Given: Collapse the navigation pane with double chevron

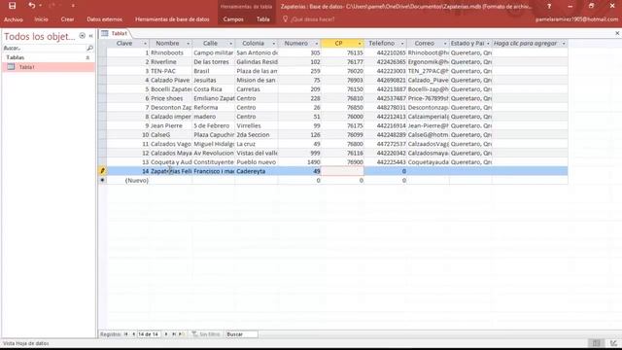Looking at the screenshot, I should pos(90,36).
